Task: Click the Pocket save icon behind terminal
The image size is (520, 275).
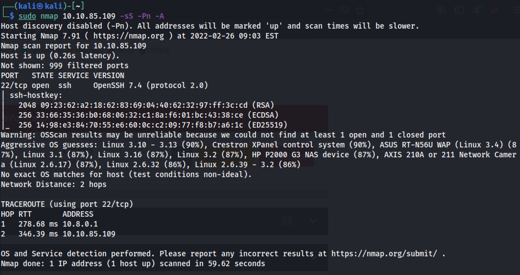Action: pos(345,10)
